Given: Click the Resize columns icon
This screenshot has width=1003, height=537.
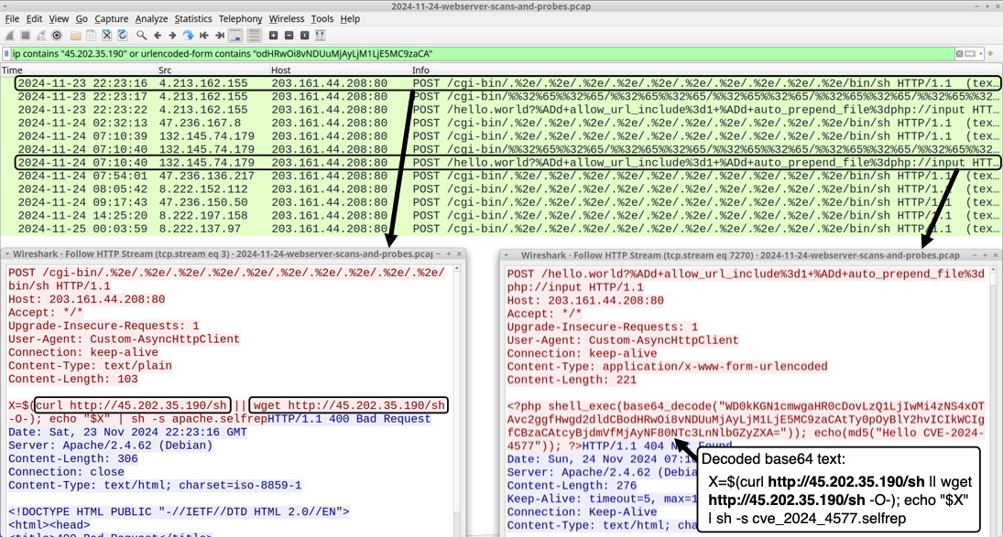Looking at the screenshot, I should tap(320, 36).
